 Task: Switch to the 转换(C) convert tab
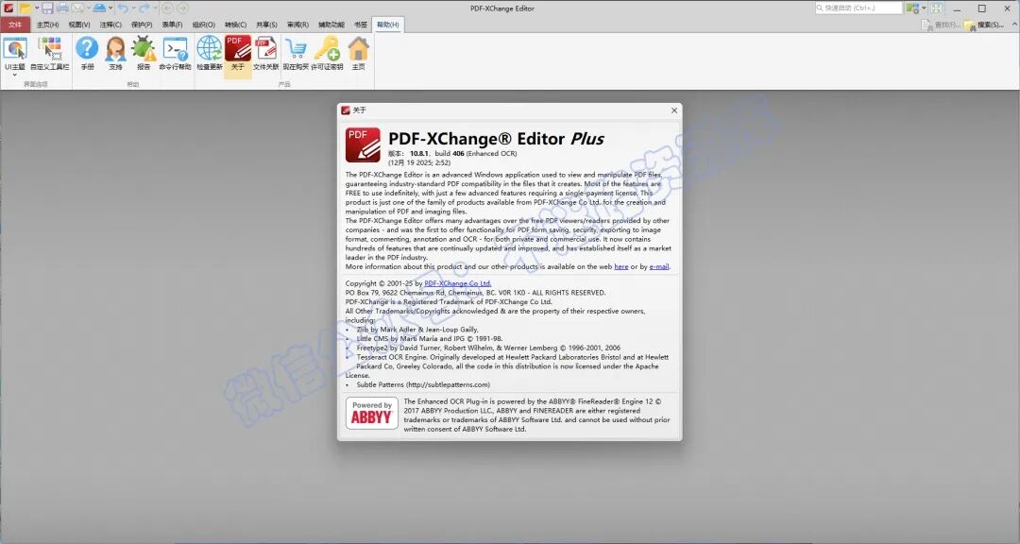235,25
